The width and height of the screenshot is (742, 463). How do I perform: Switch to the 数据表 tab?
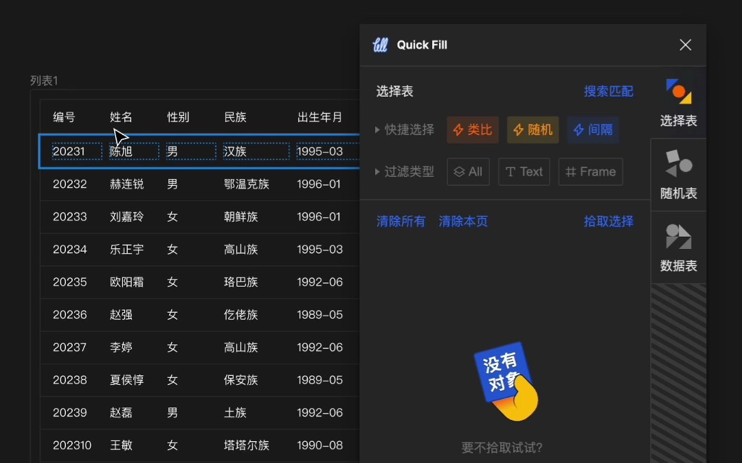pyautogui.click(x=678, y=244)
